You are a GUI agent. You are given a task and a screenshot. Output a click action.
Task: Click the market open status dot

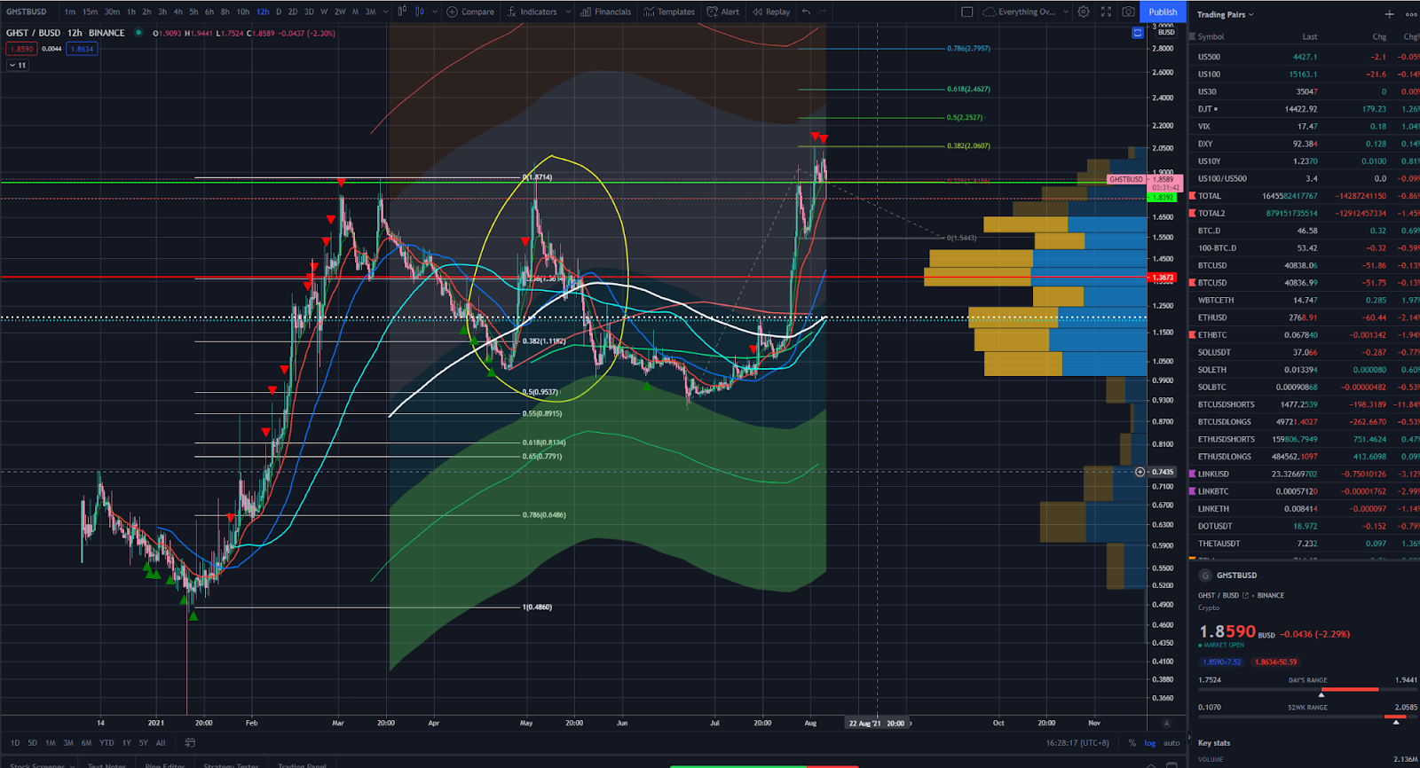point(138,33)
